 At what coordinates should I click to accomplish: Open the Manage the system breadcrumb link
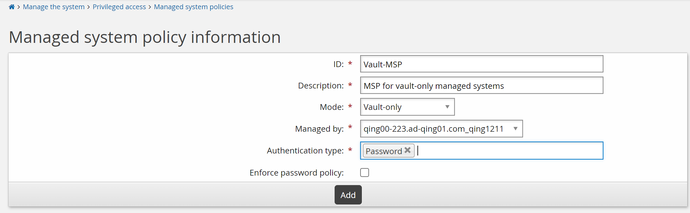(x=53, y=7)
